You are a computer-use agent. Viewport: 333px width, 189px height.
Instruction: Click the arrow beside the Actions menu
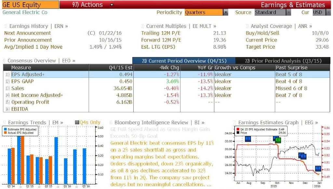112,5
